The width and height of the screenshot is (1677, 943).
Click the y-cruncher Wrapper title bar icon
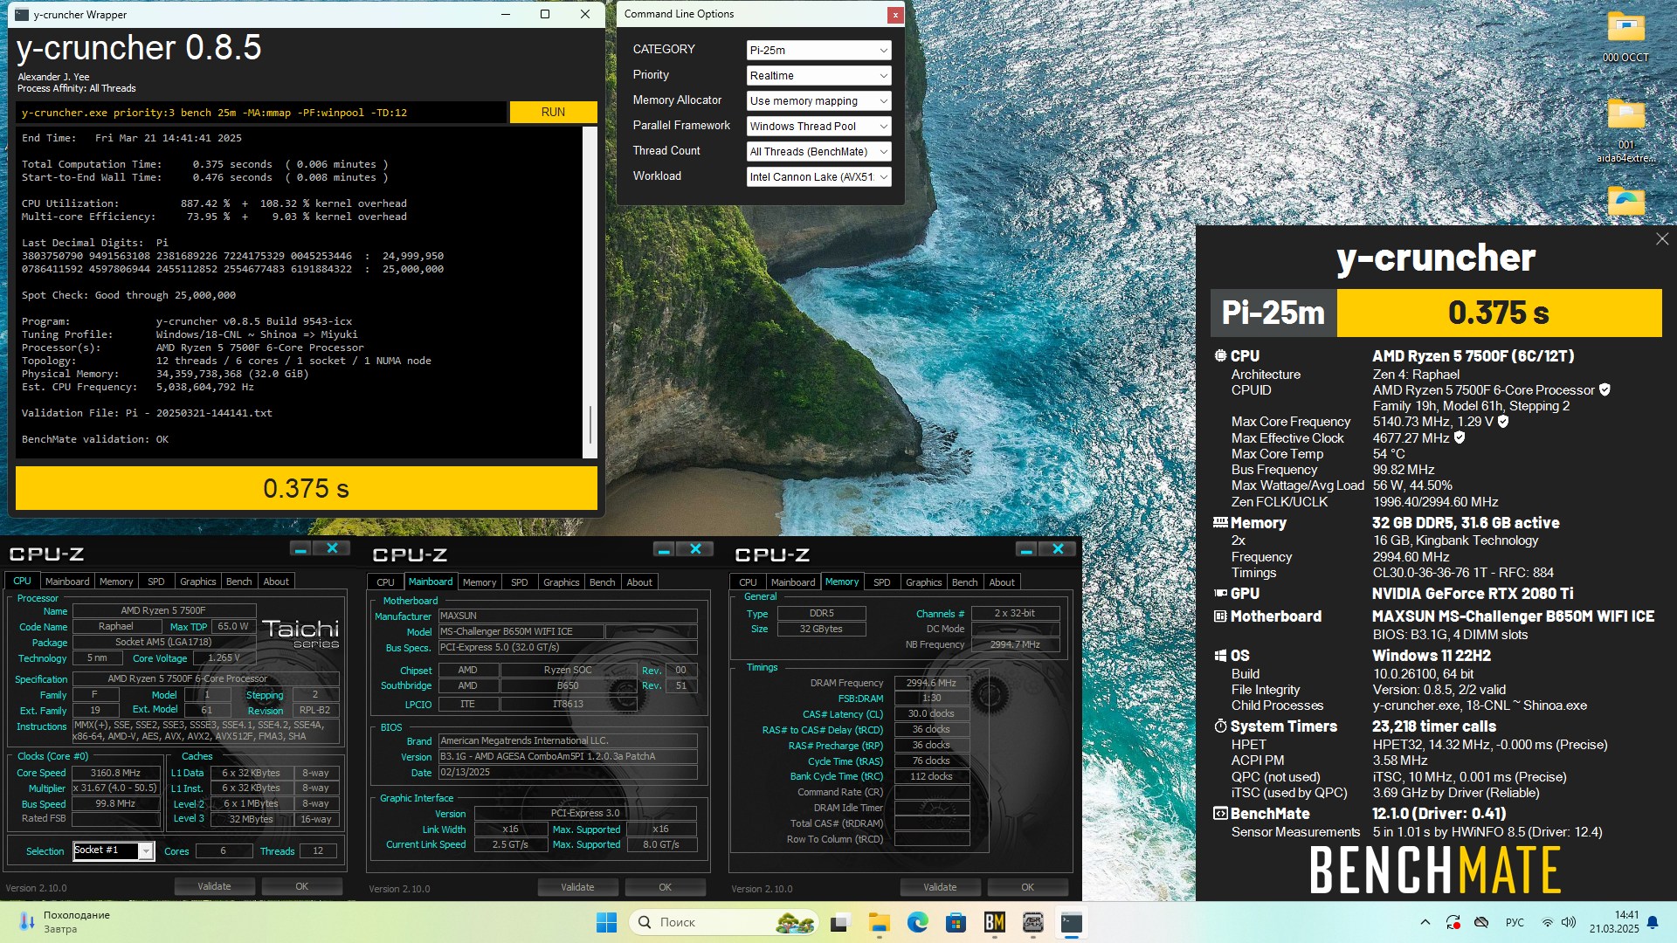22,14
